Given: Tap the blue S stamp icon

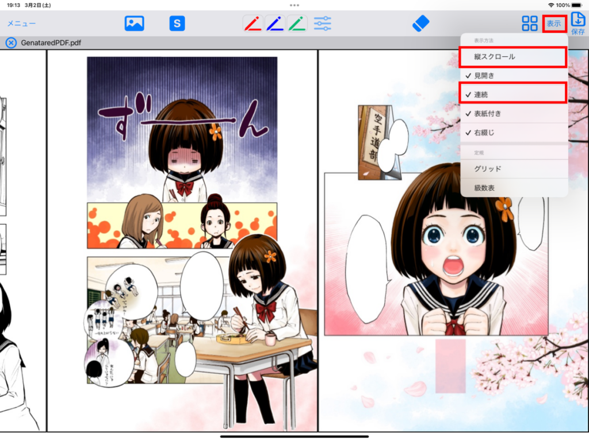Looking at the screenshot, I should click(177, 23).
